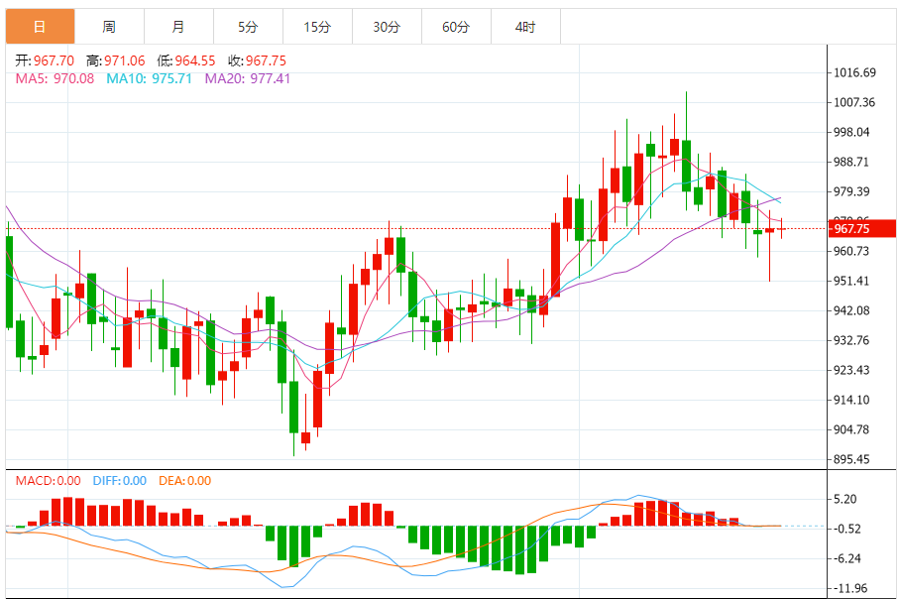Click the MACD:0.00 indicator label
This screenshot has width=899, height=599.
(x=49, y=481)
